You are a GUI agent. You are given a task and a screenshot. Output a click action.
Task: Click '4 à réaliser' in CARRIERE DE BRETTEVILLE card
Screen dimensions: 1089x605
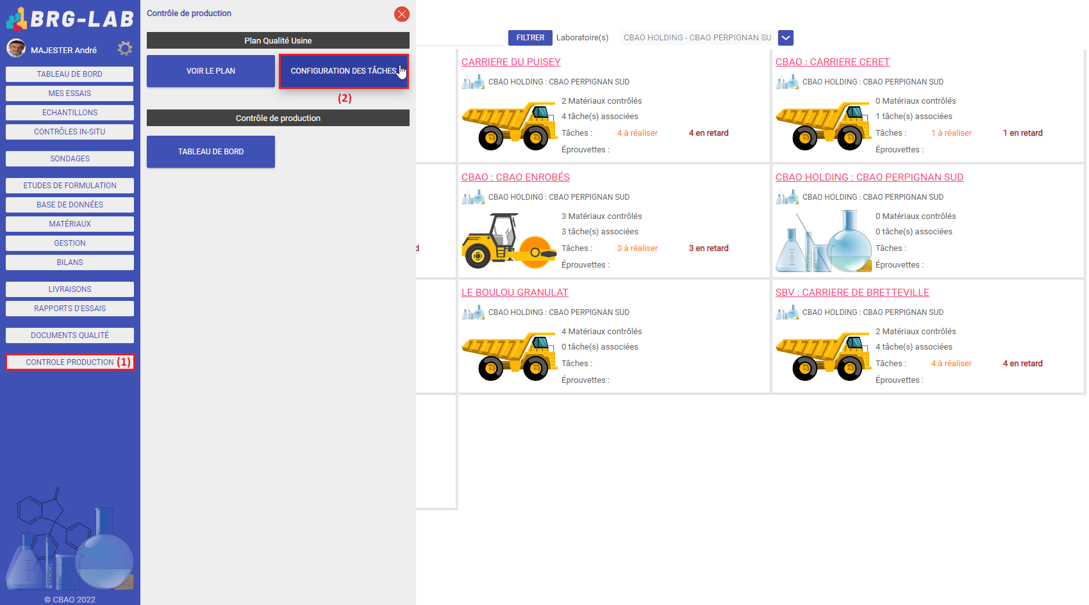click(951, 364)
